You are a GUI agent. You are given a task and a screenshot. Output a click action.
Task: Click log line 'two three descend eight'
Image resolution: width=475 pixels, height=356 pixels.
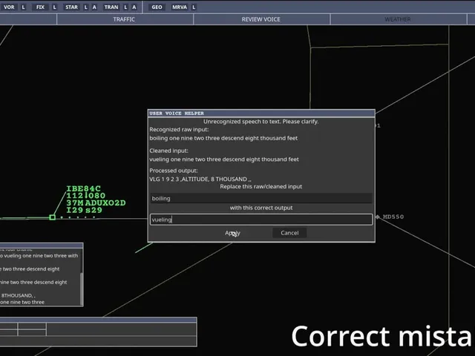31,269
